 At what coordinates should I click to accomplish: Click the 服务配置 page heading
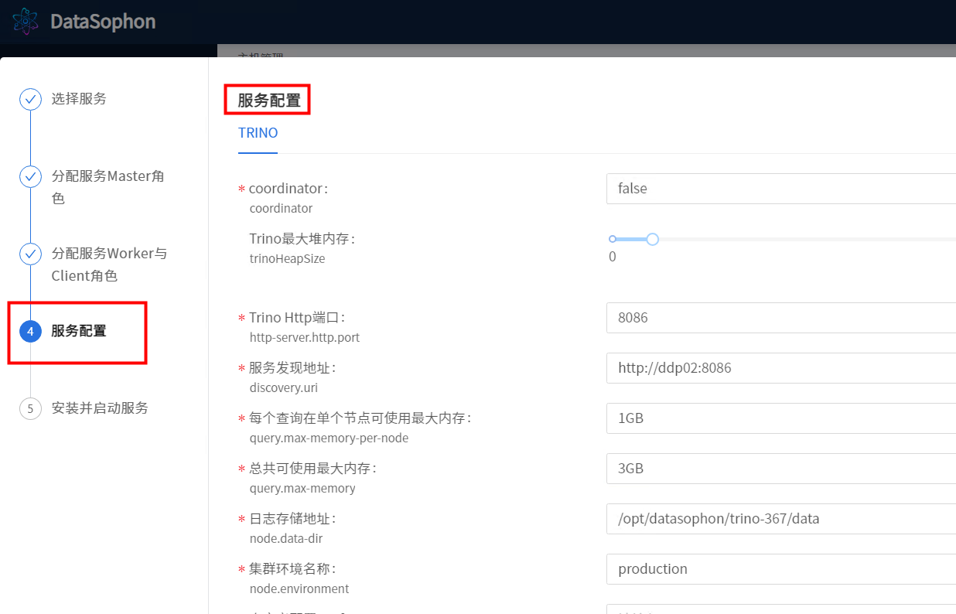pos(268,101)
